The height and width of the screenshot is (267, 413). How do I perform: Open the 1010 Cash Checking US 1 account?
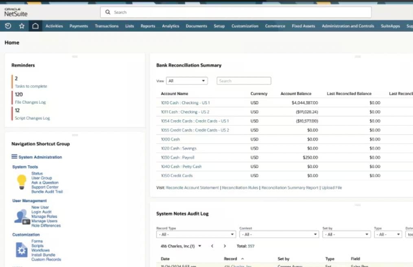coord(185,103)
